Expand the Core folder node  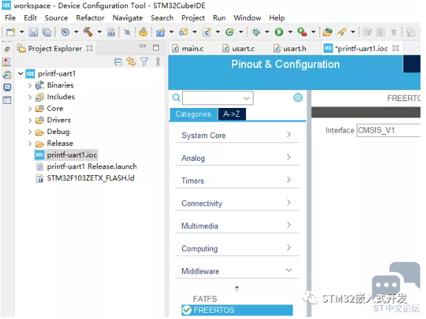coord(30,109)
